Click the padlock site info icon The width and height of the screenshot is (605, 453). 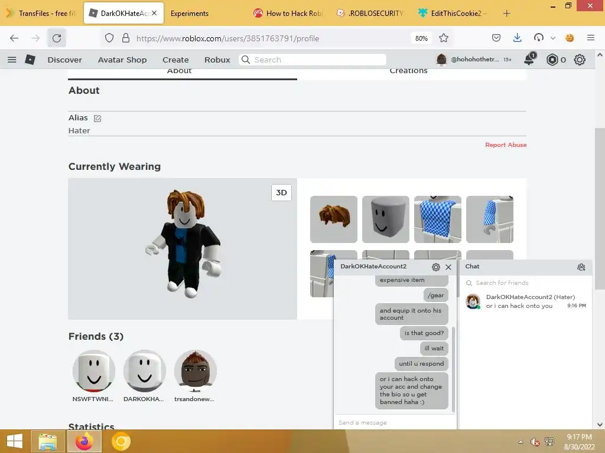126,38
